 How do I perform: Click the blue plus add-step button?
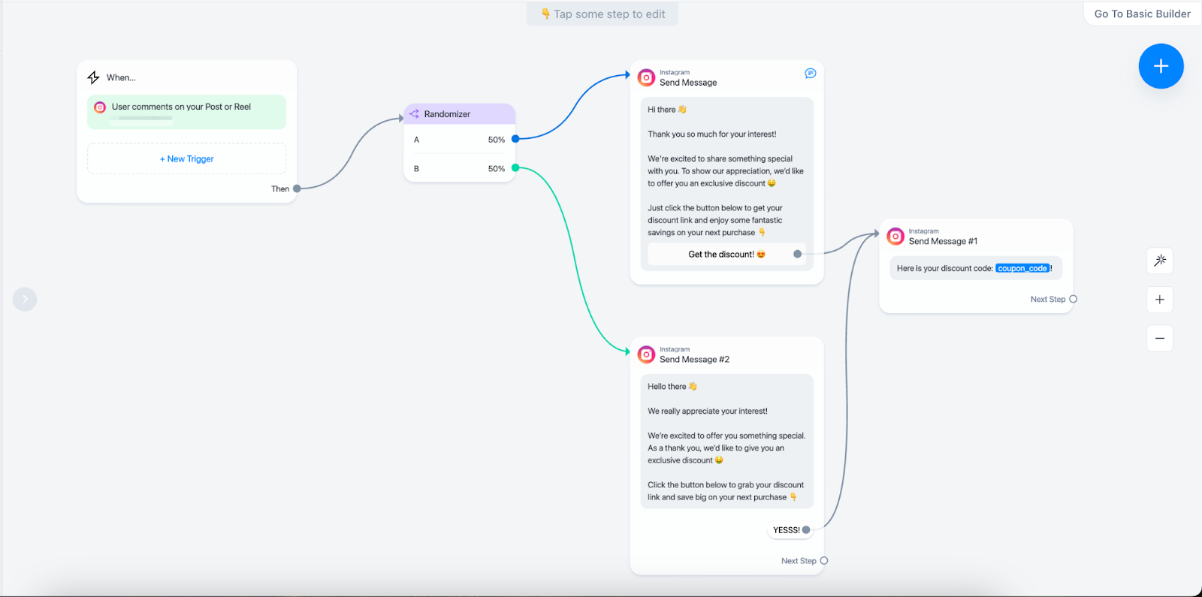(x=1161, y=66)
